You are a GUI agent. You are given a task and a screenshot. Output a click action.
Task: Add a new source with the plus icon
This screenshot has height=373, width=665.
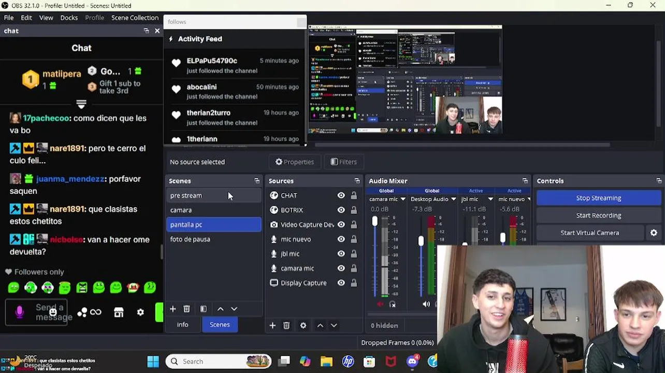272,325
